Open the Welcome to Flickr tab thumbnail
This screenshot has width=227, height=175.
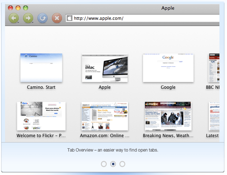coord(41,116)
